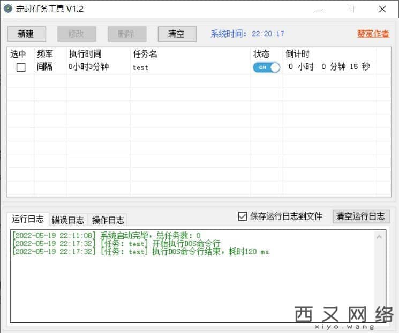Click the 状态 column header

point(261,54)
